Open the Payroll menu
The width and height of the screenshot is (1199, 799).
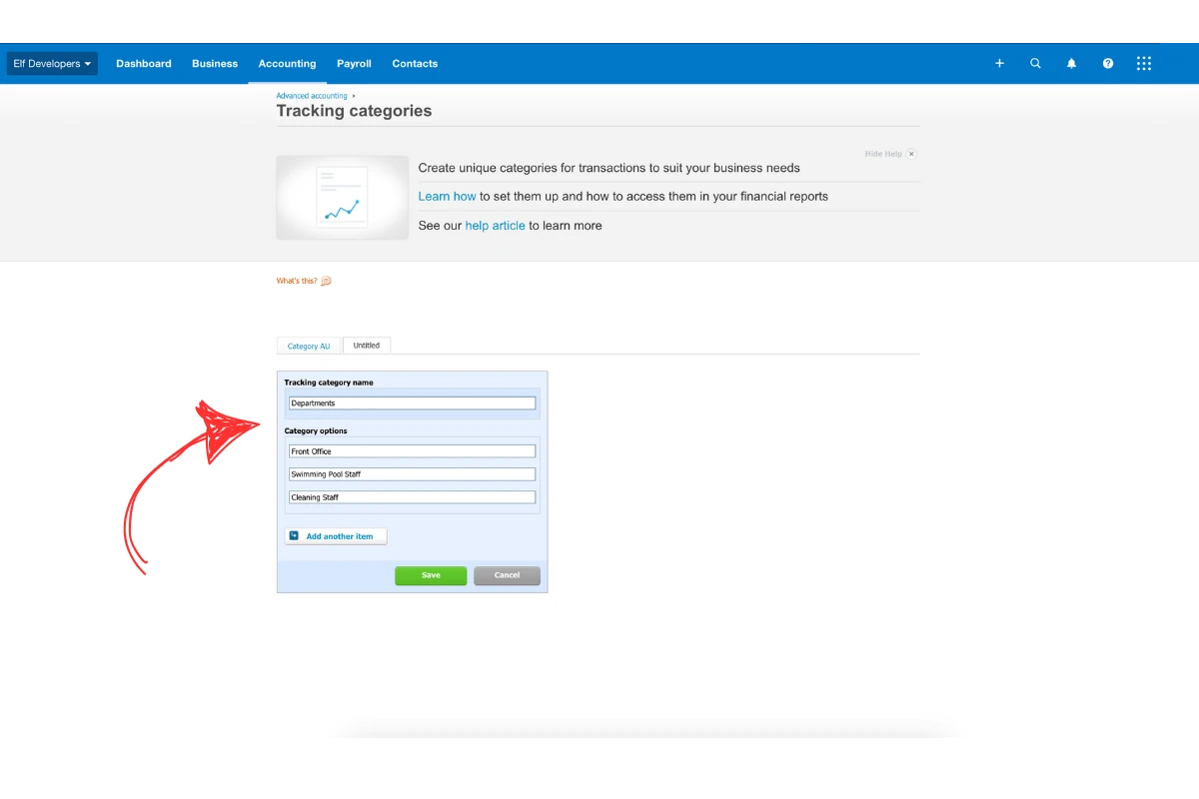point(354,63)
